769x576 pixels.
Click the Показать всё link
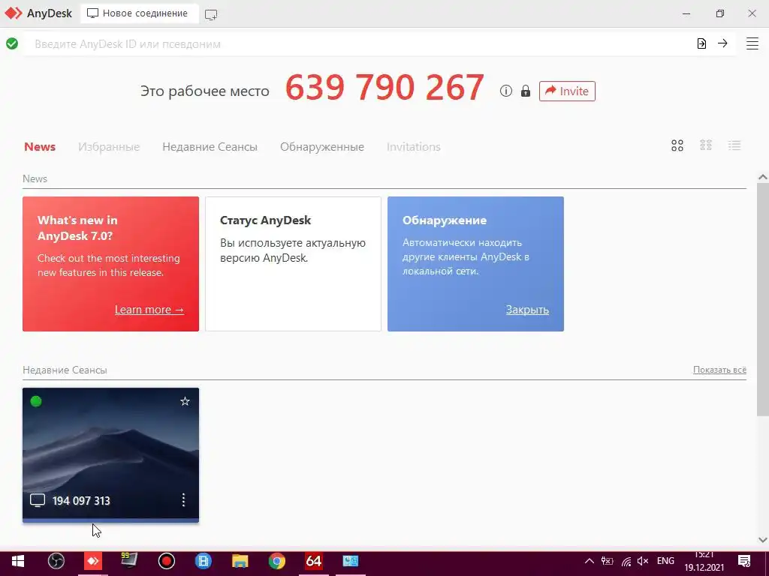(719, 370)
